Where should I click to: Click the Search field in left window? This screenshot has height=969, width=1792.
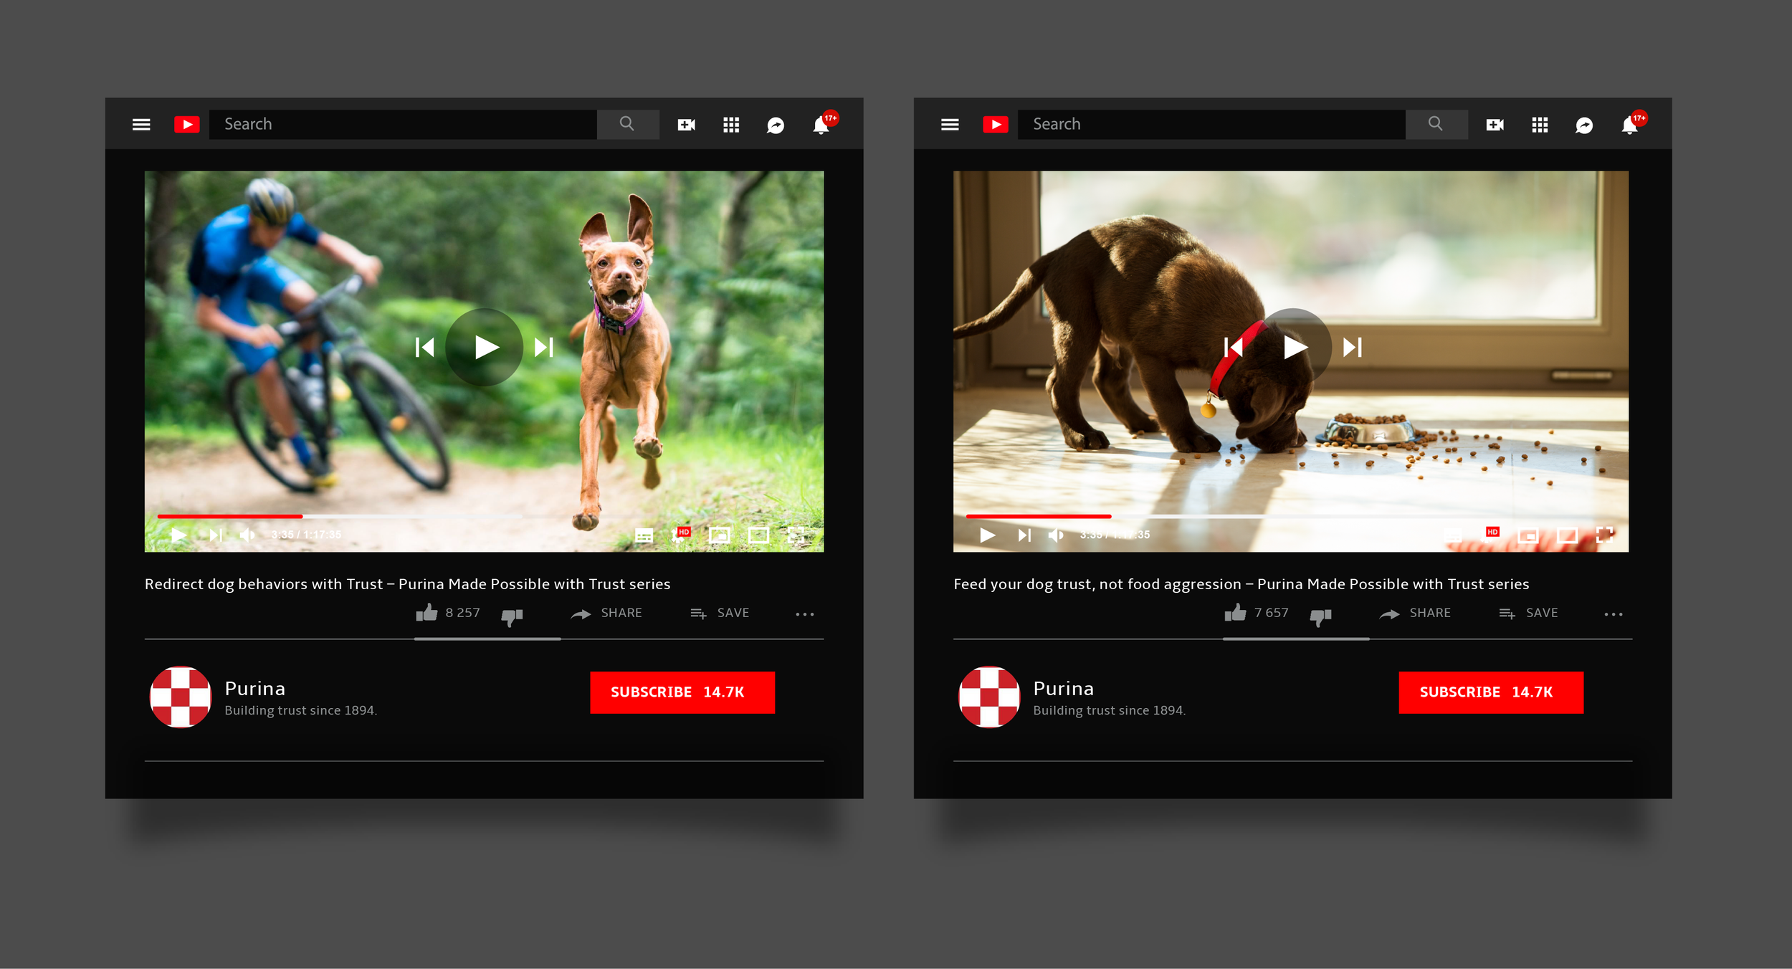pyautogui.click(x=402, y=124)
